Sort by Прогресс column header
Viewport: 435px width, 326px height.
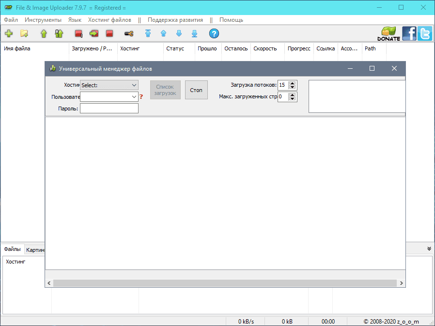click(x=299, y=48)
